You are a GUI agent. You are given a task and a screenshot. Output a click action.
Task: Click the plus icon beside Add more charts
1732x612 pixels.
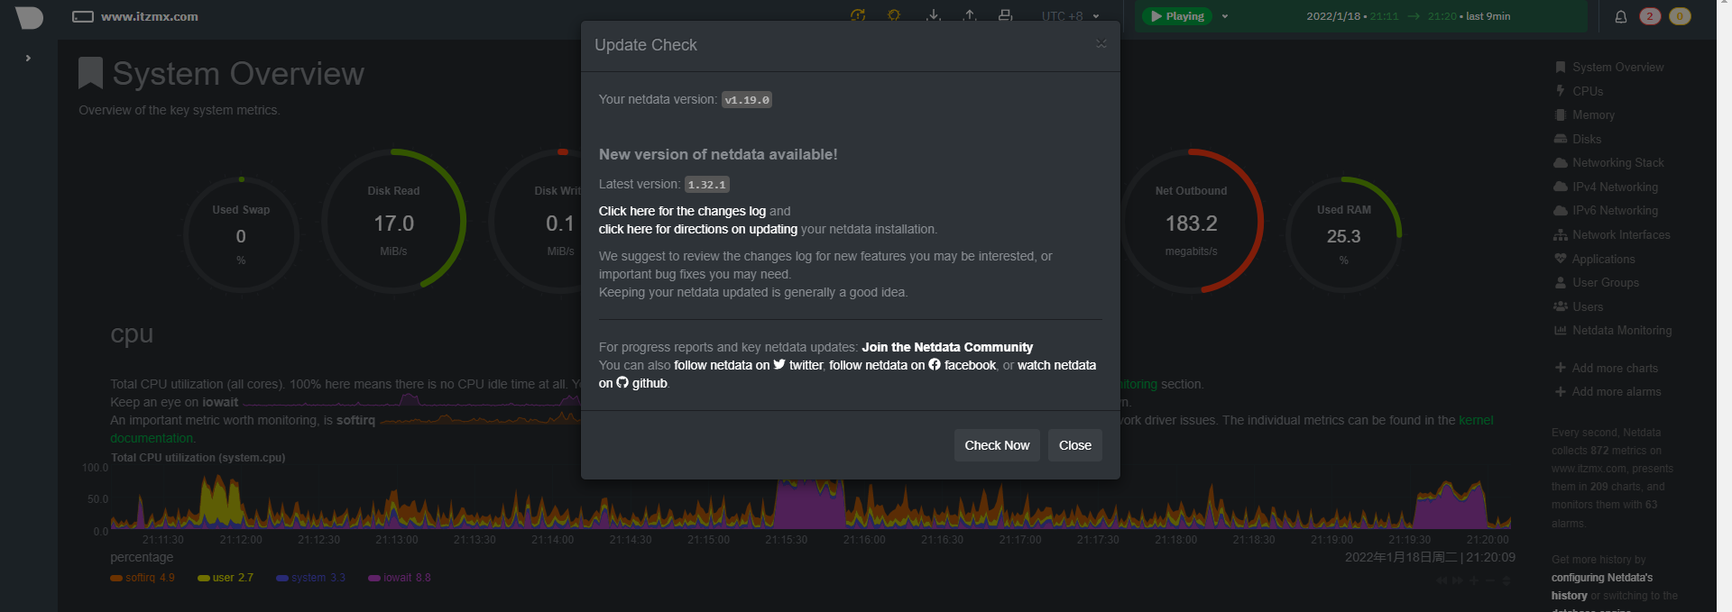tap(1561, 368)
